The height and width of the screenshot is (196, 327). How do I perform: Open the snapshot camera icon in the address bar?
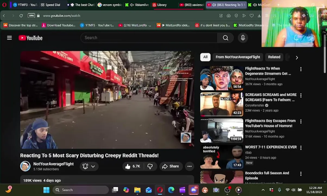229,16
